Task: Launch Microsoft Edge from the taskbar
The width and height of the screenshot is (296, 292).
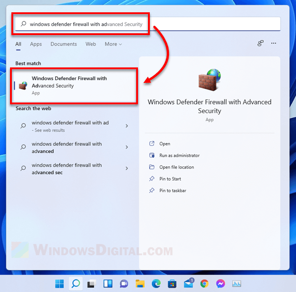Action: pos(156,284)
